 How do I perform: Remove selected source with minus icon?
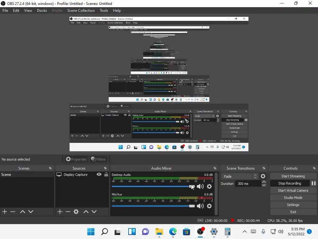68,212
